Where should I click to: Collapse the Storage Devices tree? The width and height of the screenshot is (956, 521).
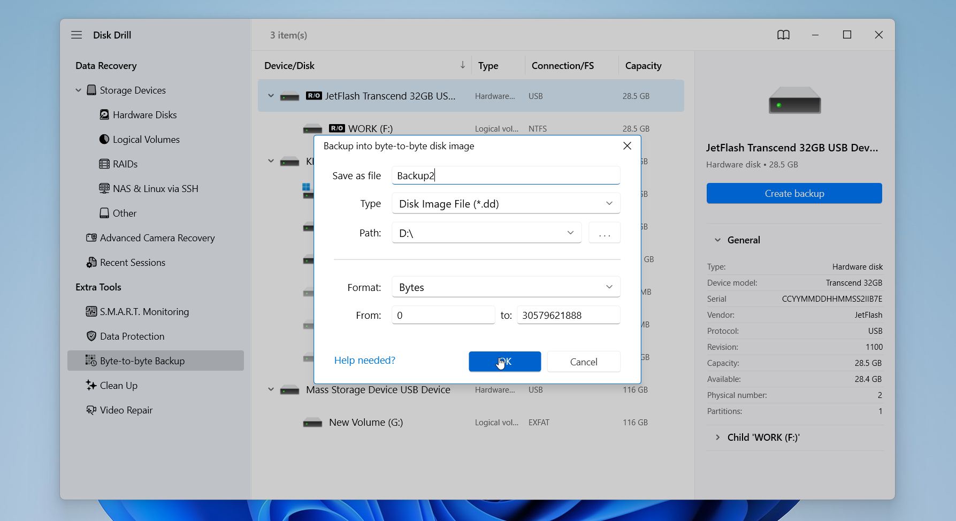78,90
